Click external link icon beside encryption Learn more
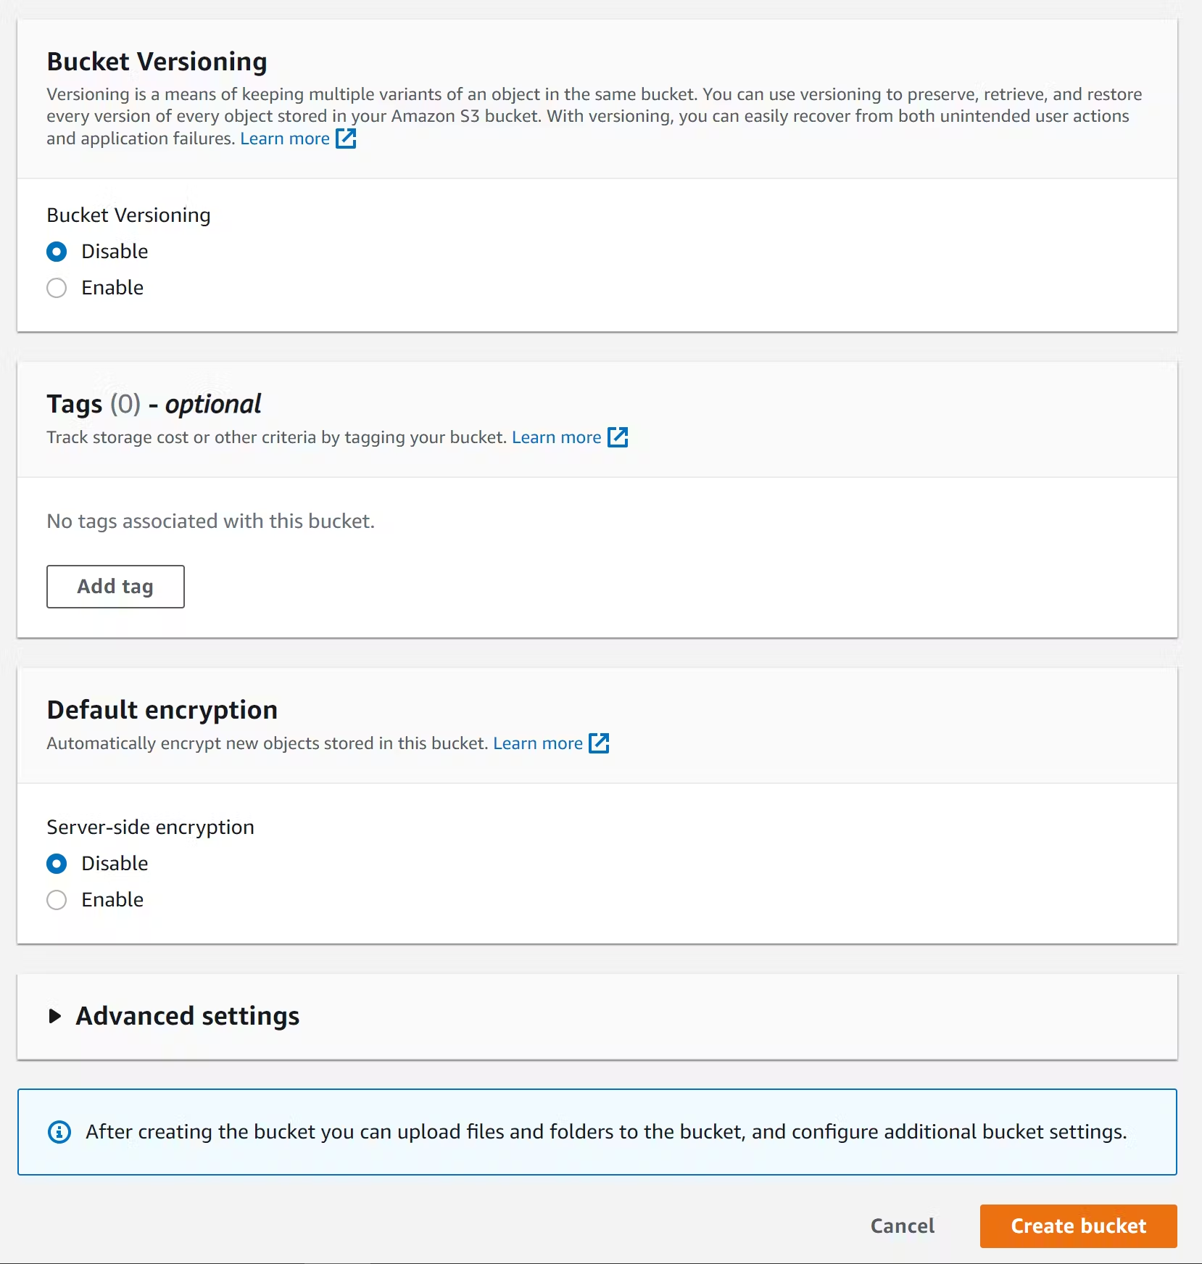The image size is (1202, 1264). click(599, 743)
